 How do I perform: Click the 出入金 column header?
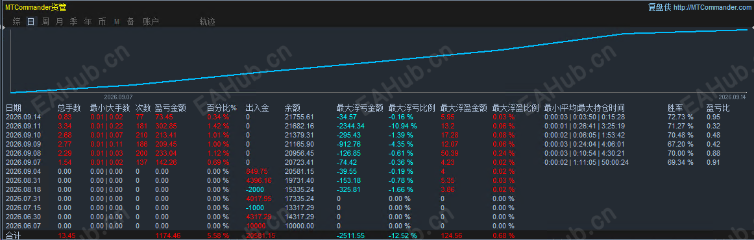click(257, 108)
